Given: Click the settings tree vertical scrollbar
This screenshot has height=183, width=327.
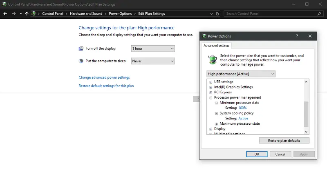Looking at the screenshot, I should [306, 114].
